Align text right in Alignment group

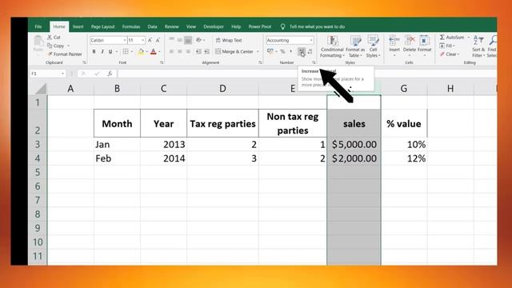coord(188,51)
